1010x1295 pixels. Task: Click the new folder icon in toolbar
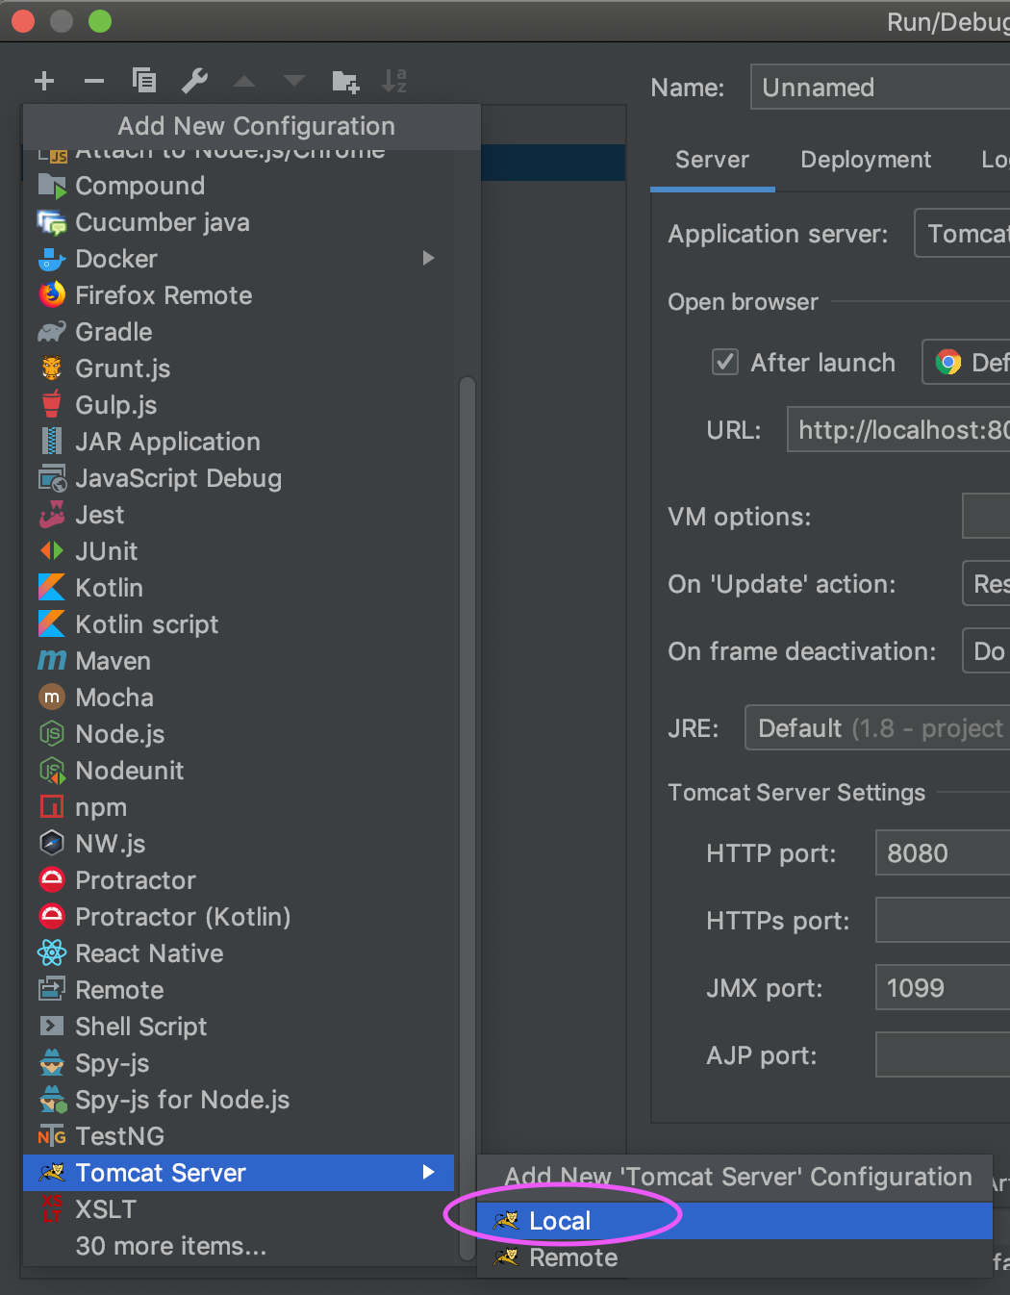(x=345, y=82)
